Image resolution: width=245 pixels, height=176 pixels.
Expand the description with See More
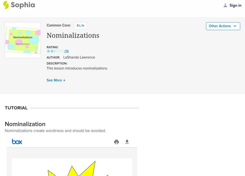pos(56,80)
